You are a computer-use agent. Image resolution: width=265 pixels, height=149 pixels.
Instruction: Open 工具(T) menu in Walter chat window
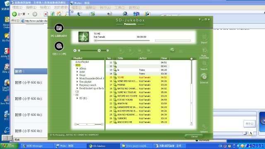coord(120,7)
